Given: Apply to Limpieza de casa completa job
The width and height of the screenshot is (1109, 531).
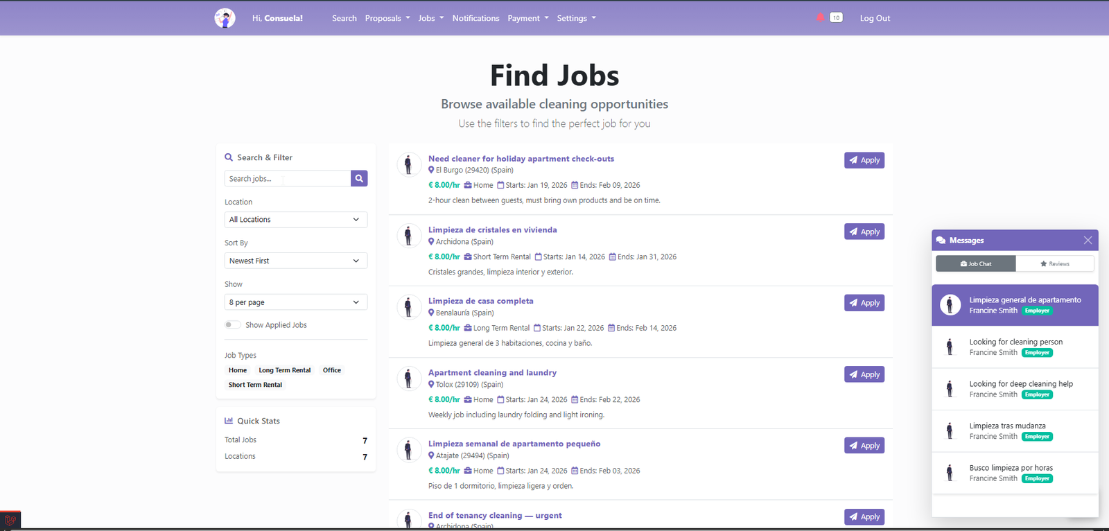Looking at the screenshot, I should pos(864,303).
